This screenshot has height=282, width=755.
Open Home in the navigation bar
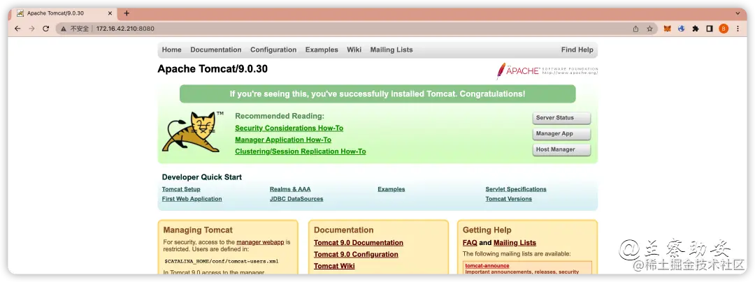(171, 50)
